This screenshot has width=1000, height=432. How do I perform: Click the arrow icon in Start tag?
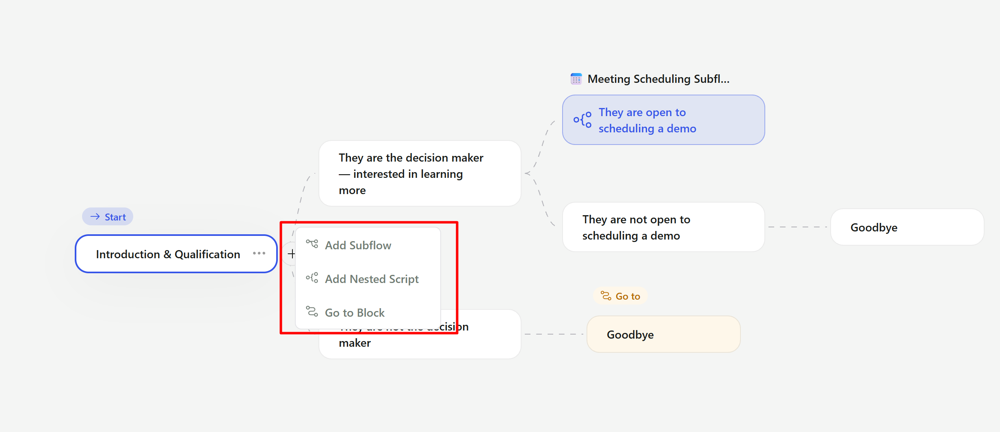pos(95,217)
